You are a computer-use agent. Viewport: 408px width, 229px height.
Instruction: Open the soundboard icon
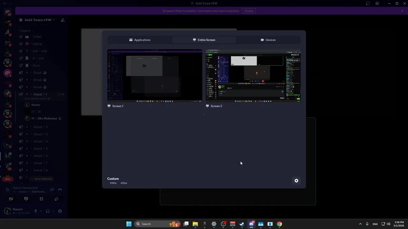click(56, 199)
